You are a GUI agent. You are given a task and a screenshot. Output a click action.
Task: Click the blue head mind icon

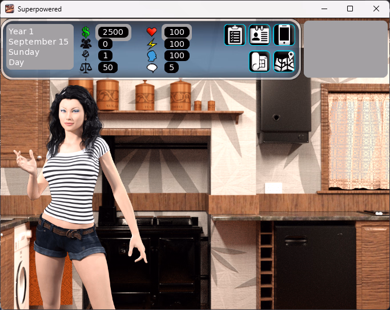151,56
